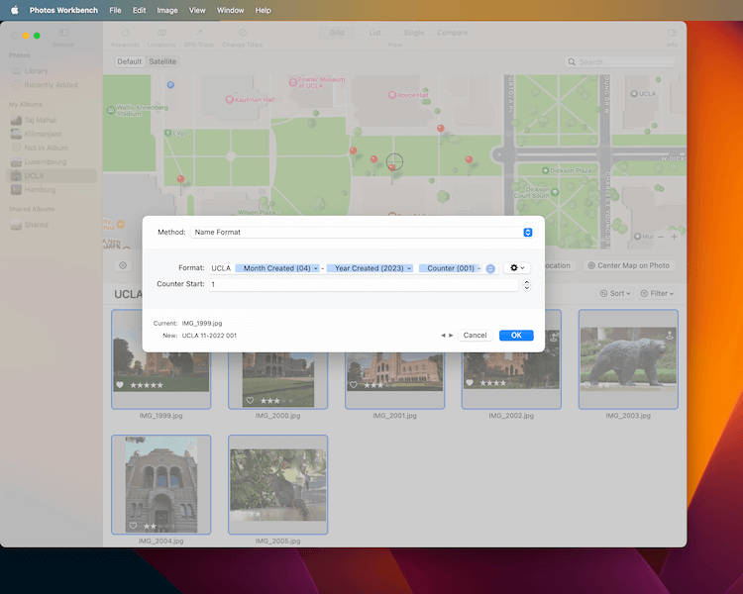Remove format token with minus circle
The height and width of the screenshot is (594, 743).
coord(490,268)
